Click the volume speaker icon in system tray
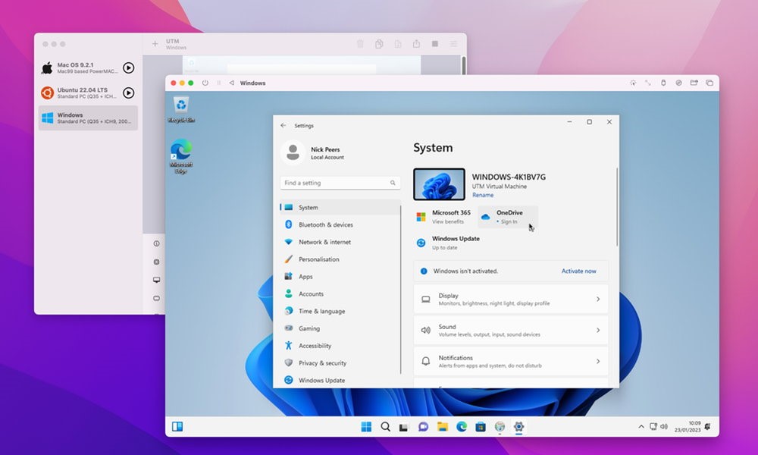 664,426
